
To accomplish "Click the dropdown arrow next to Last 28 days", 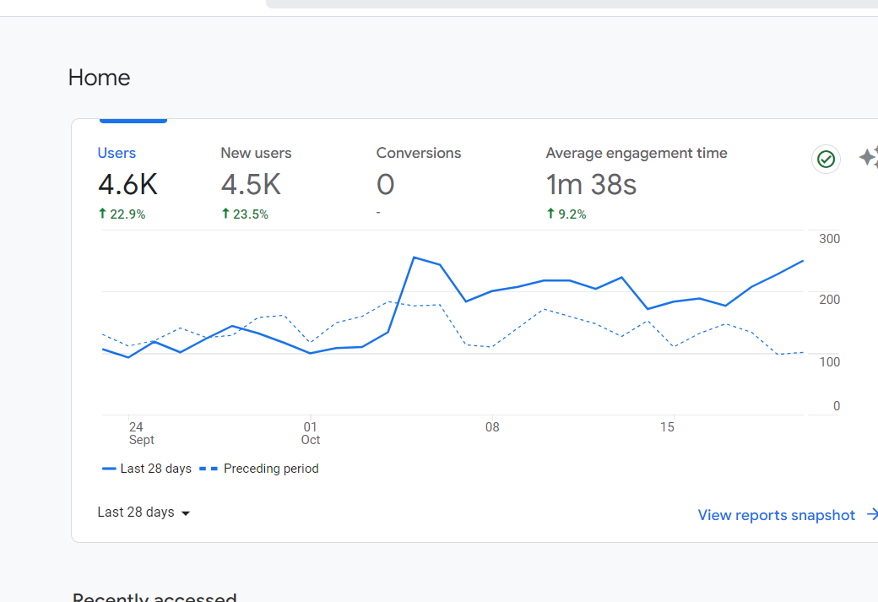I will click(x=186, y=513).
